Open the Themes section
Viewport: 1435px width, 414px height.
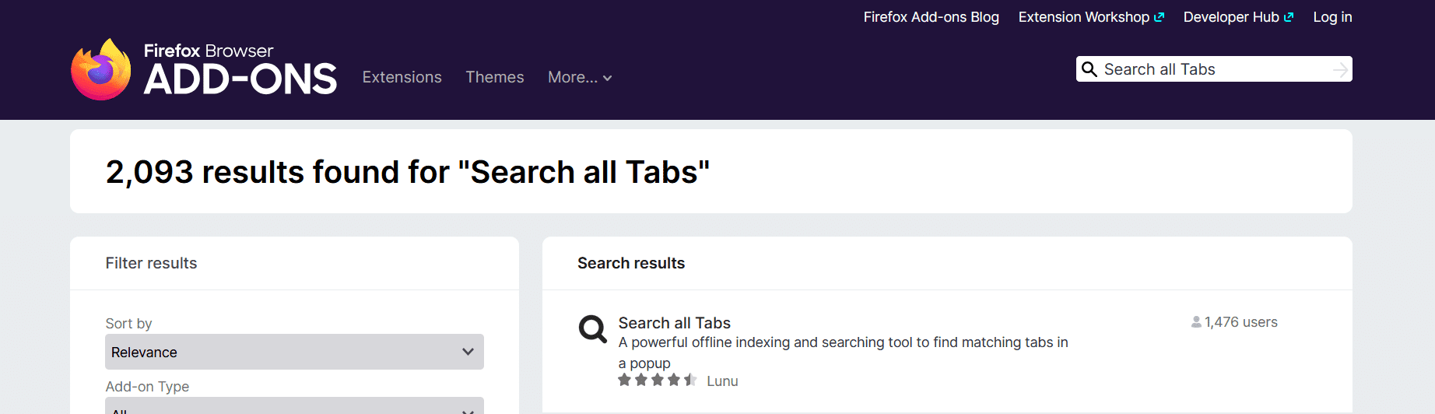(495, 77)
